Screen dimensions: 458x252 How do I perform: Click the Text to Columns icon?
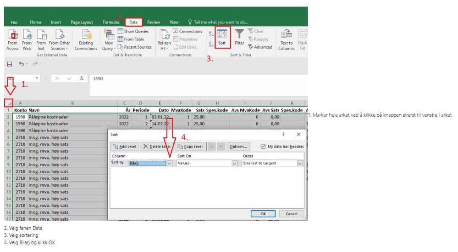tap(286, 34)
